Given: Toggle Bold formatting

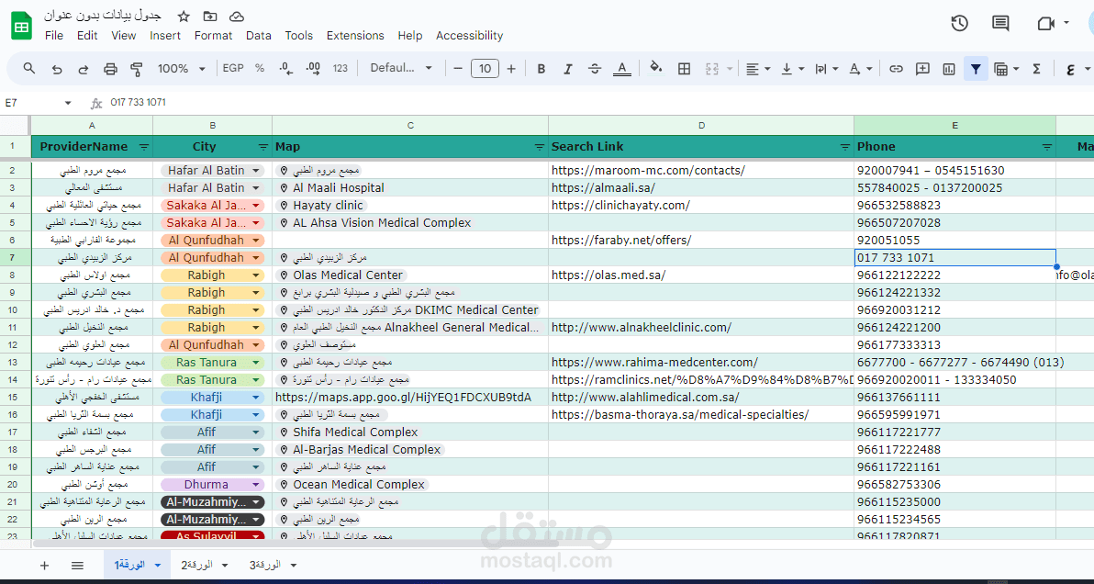Looking at the screenshot, I should coord(541,69).
